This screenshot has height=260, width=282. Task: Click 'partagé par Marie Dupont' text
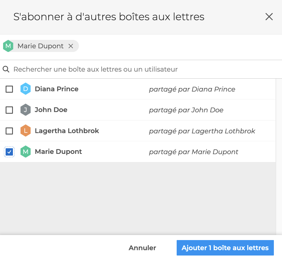coord(193,152)
